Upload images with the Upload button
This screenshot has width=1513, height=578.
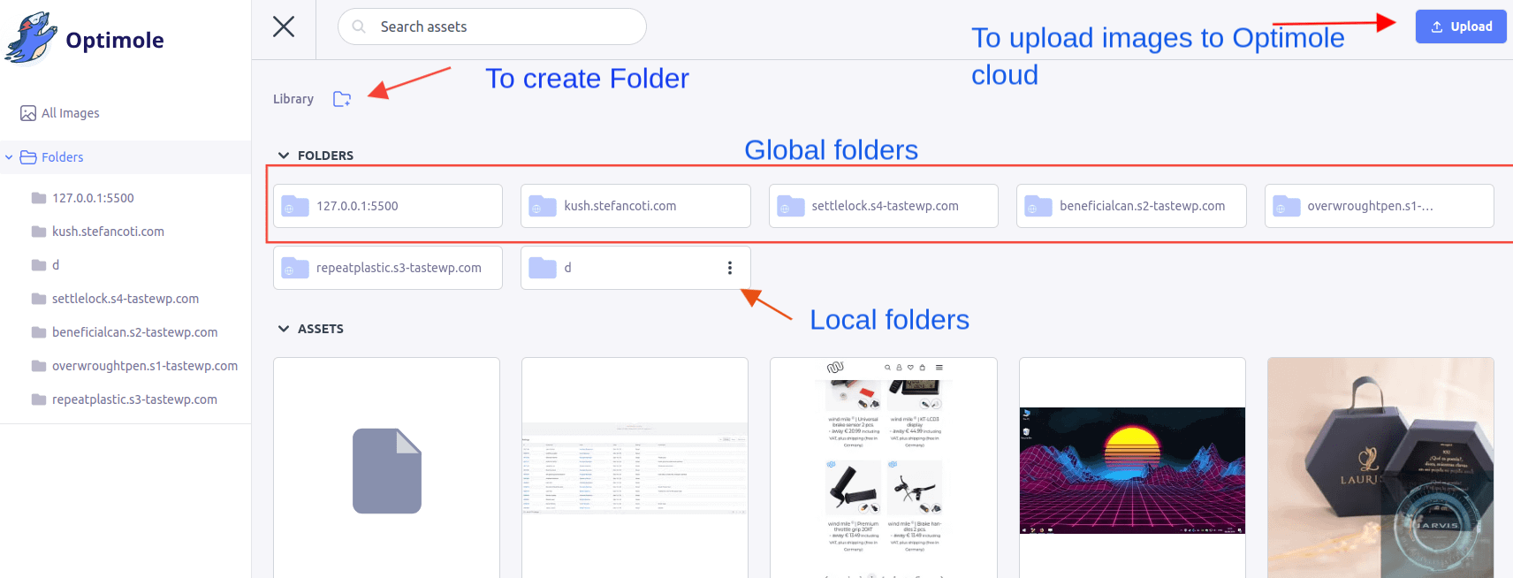(1460, 27)
